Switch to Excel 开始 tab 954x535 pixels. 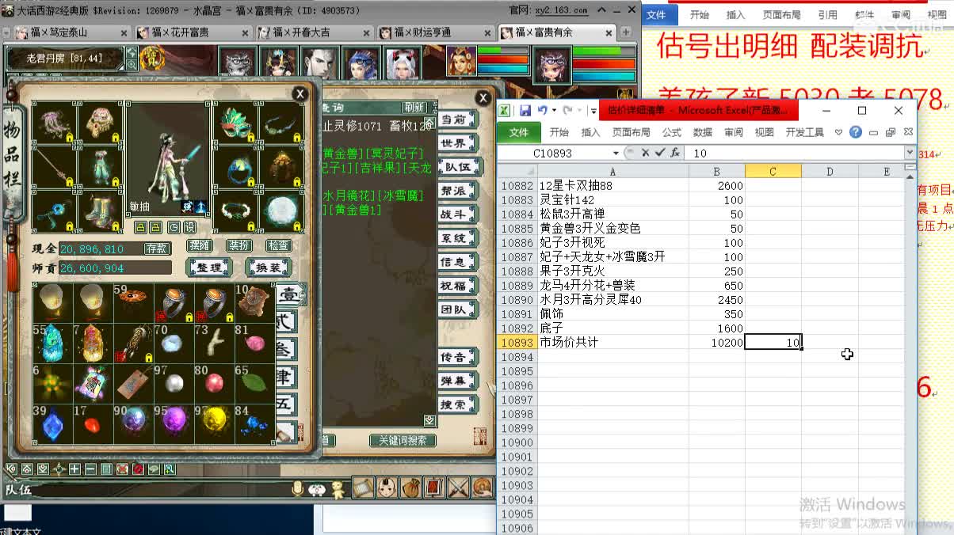(559, 132)
